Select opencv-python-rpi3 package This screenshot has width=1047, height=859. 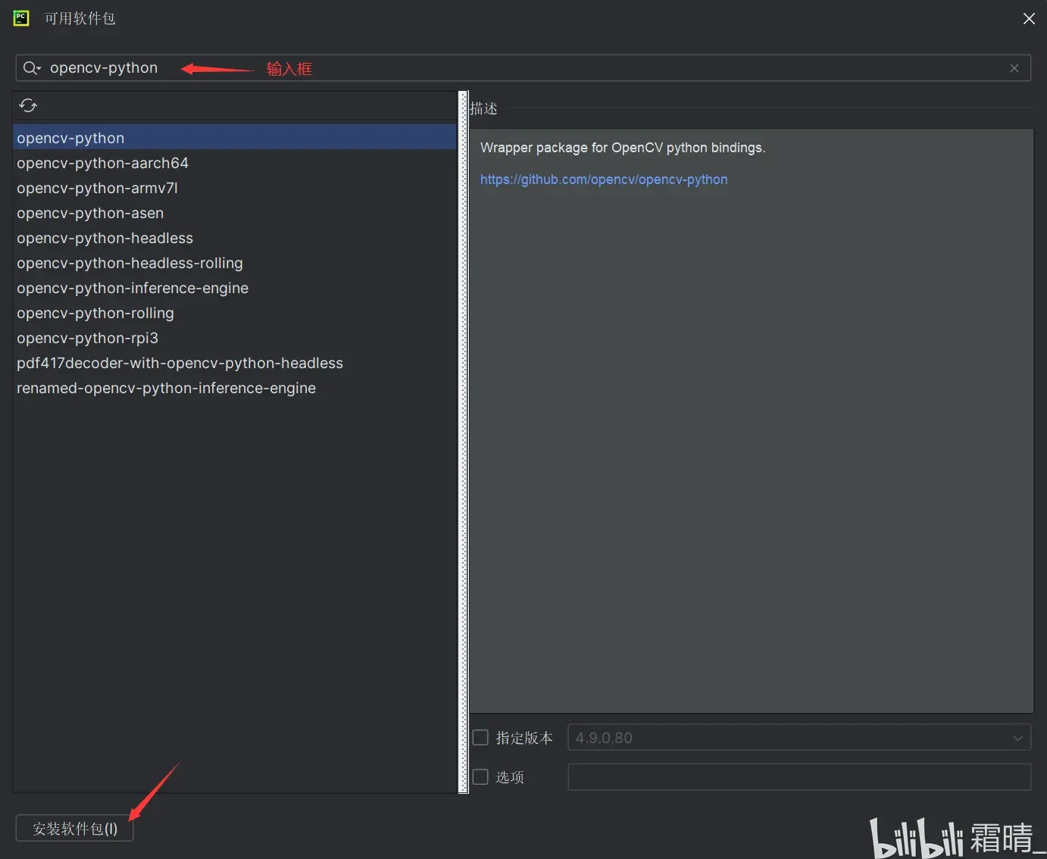coord(235,338)
